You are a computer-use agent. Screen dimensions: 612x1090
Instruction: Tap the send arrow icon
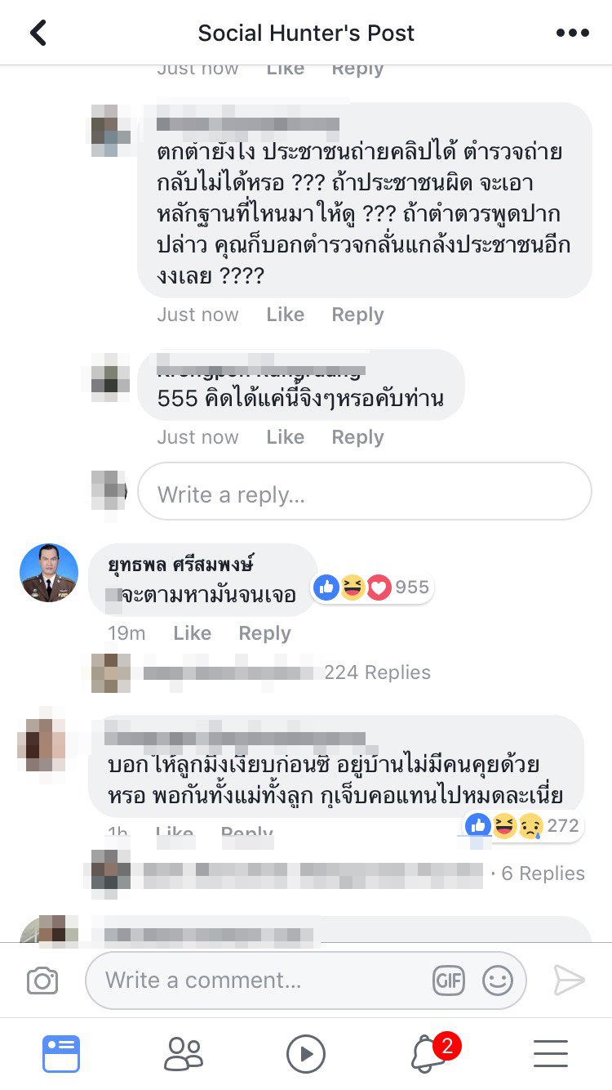[570, 981]
